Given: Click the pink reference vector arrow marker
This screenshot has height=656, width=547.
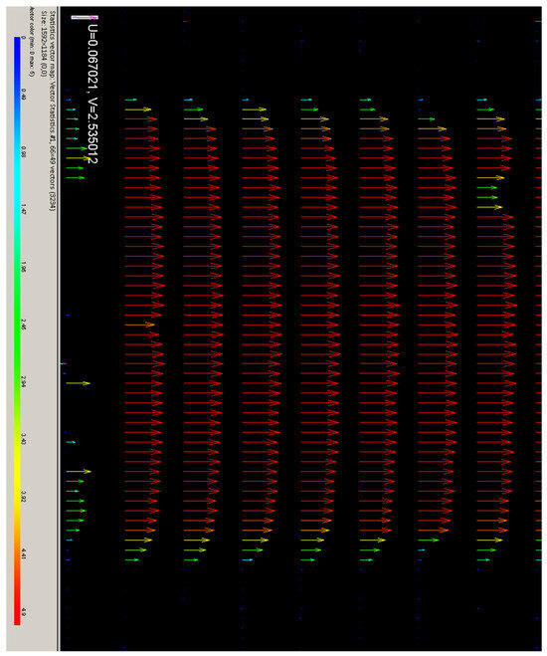Looking at the screenshot, I should [x=84, y=18].
